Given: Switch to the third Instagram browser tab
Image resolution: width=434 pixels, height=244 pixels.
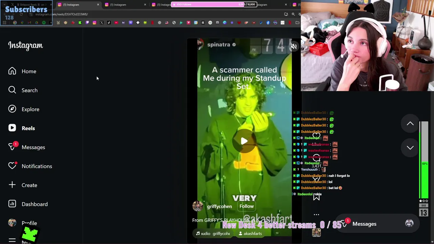Looking at the screenshot, I should point(162,5).
